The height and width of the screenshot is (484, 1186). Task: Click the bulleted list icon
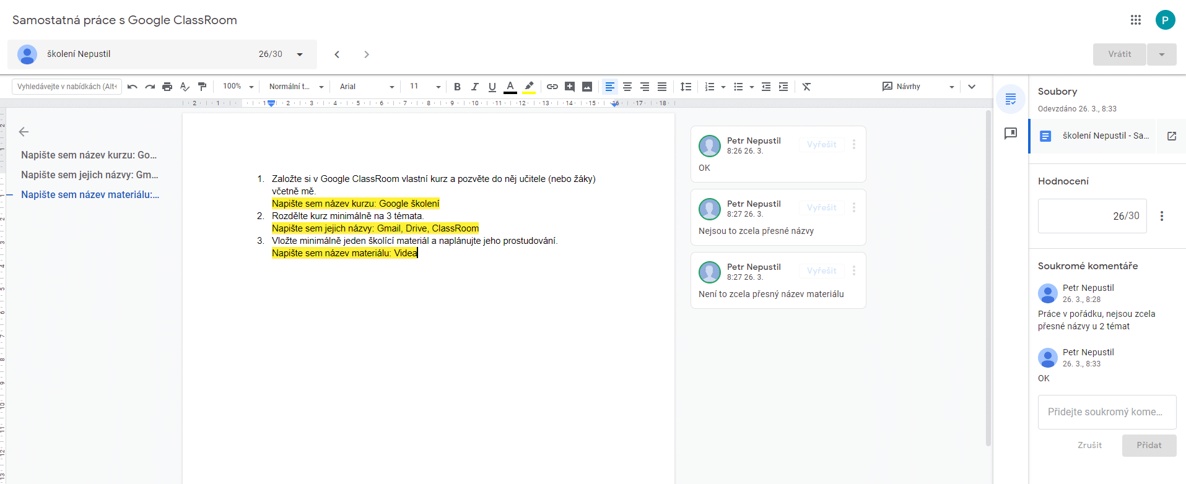pos(738,87)
